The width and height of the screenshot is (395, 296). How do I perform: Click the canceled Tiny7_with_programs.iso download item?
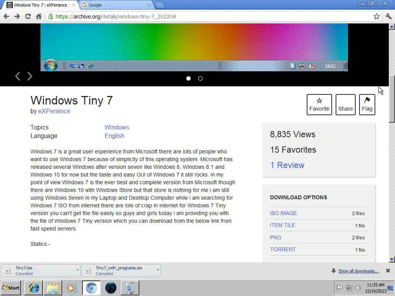pos(119,271)
